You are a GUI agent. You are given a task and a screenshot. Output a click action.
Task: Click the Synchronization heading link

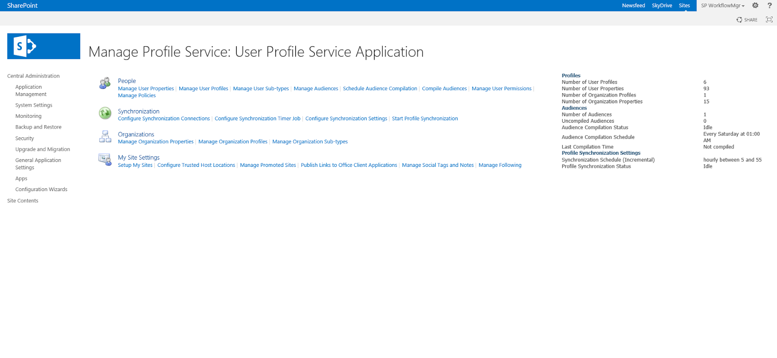(138, 112)
